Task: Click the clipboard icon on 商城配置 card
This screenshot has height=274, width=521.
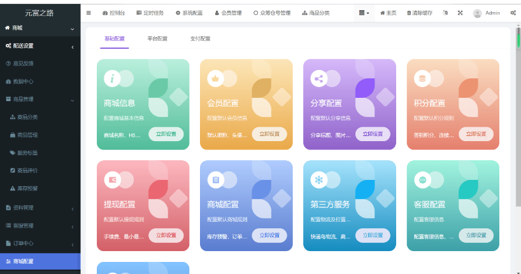Action: [216, 180]
